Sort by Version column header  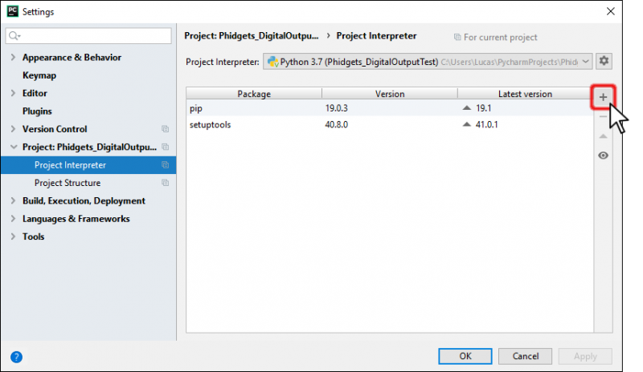click(390, 94)
